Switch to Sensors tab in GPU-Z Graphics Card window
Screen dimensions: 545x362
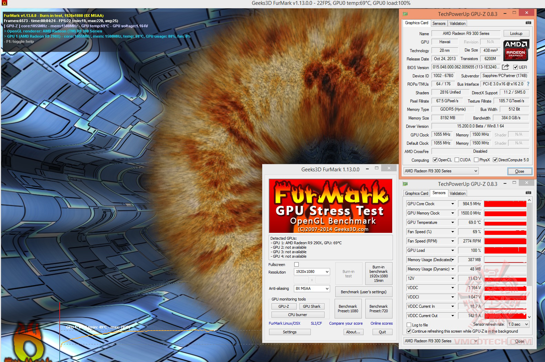439,23
